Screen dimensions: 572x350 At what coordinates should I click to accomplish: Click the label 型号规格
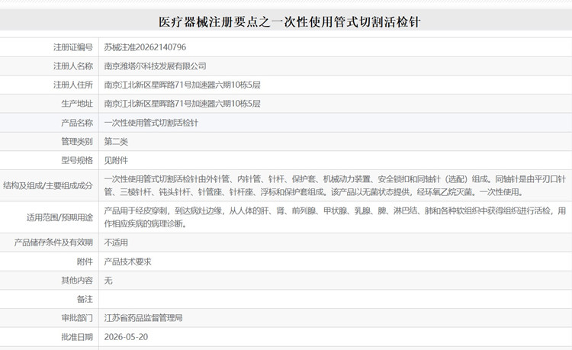pyautogui.click(x=77, y=160)
